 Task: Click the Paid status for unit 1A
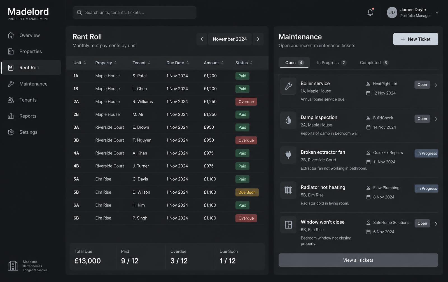[242, 76]
